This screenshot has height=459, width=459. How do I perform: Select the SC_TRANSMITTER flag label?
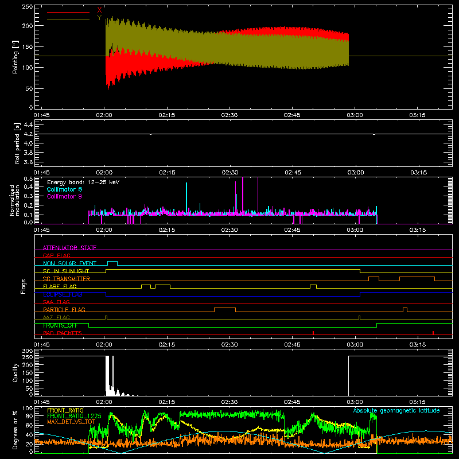click(67, 278)
